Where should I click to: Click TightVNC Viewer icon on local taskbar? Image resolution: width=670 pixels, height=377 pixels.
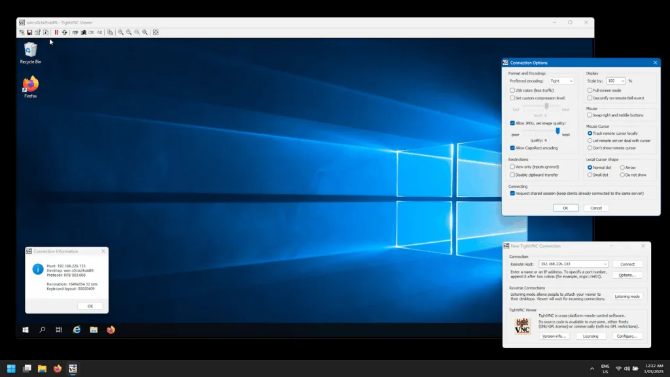(73, 368)
